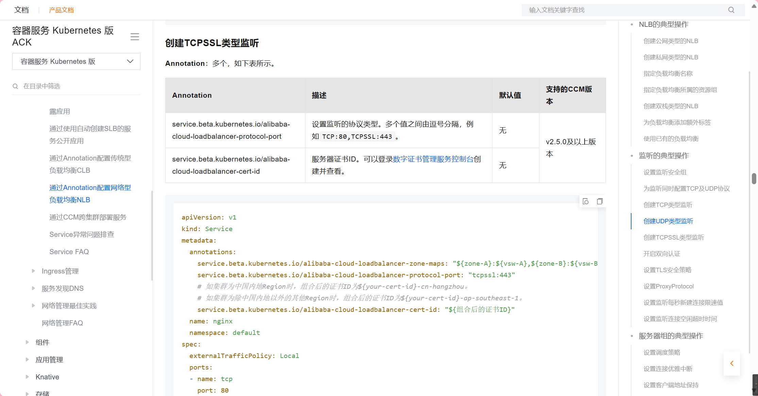Expand the 组件 section

pos(27,342)
